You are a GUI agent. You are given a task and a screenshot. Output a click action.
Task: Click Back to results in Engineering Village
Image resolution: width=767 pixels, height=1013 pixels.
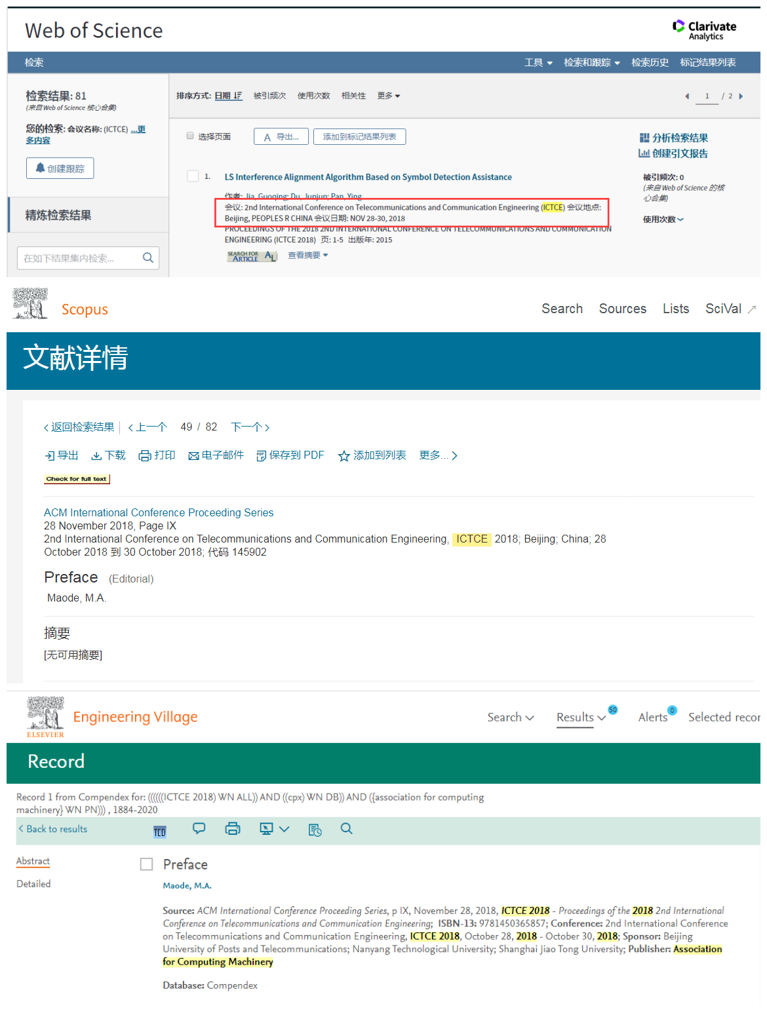point(53,829)
